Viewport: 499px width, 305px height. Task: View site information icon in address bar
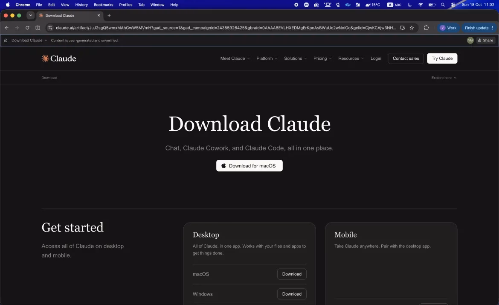[50, 28]
